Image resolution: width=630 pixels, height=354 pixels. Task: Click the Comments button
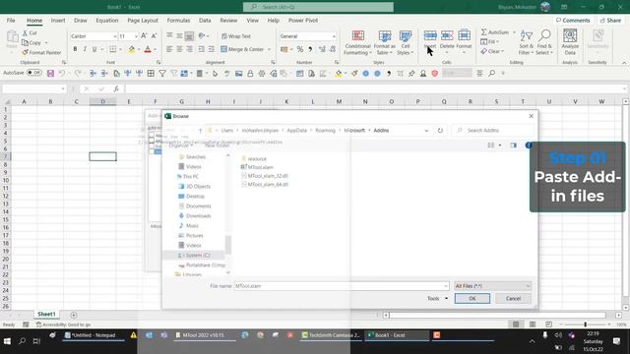pos(573,20)
